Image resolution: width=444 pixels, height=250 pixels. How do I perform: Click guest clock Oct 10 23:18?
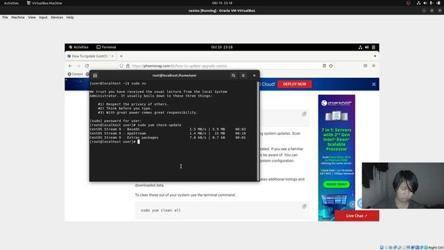(222, 47)
